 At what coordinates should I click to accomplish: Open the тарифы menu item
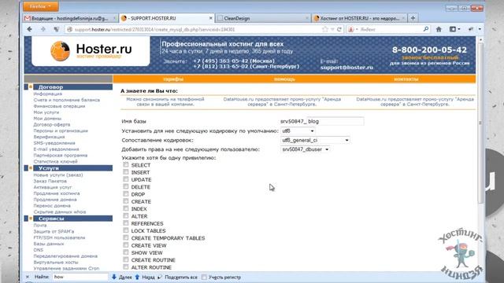pos(173,79)
